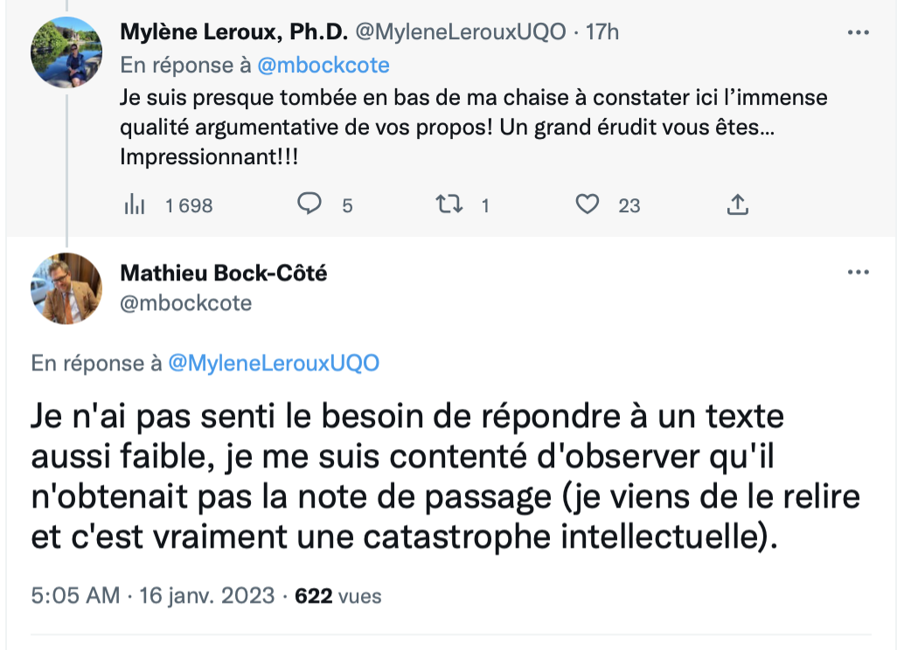Share Mylène's tweet via upload icon
This screenshot has height=650, width=904.
[x=737, y=204]
